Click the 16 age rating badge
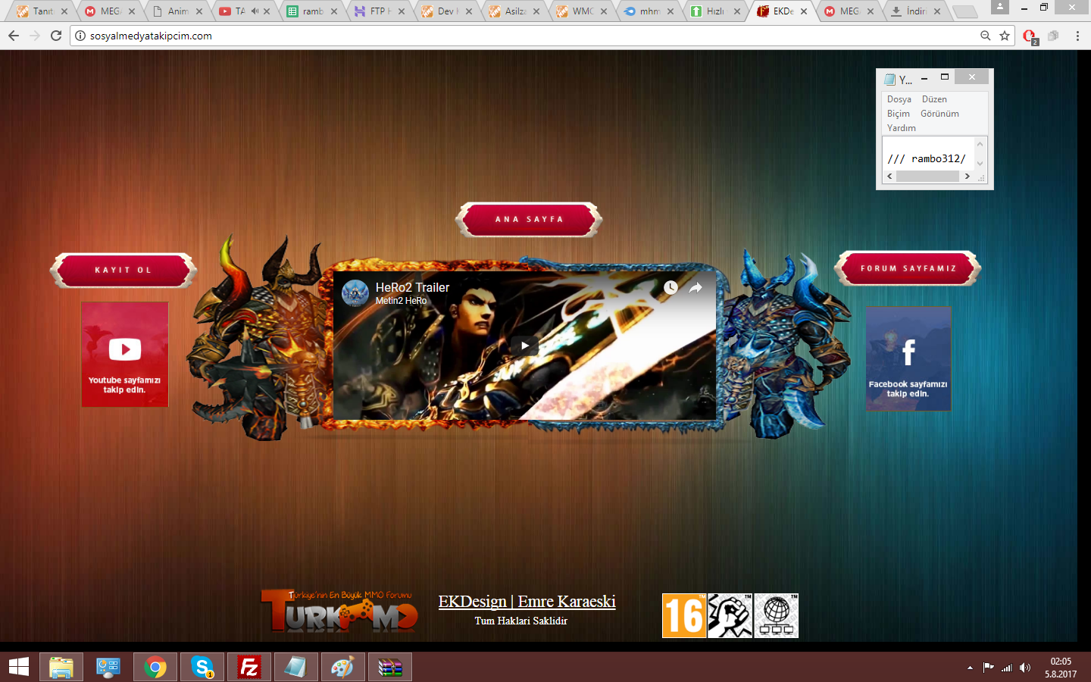The width and height of the screenshot is (1091, 682). tap(684, 615)
